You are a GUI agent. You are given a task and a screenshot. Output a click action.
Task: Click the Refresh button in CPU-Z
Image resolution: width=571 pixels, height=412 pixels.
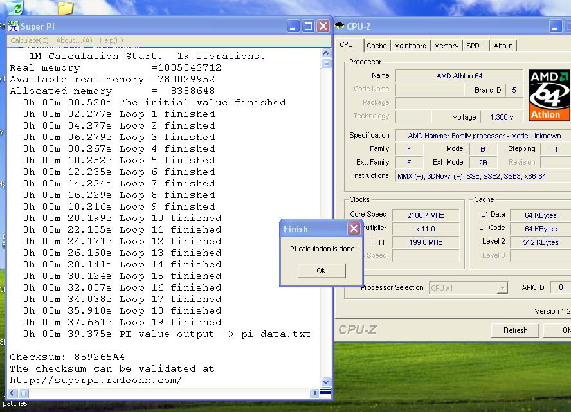(515, 330)
